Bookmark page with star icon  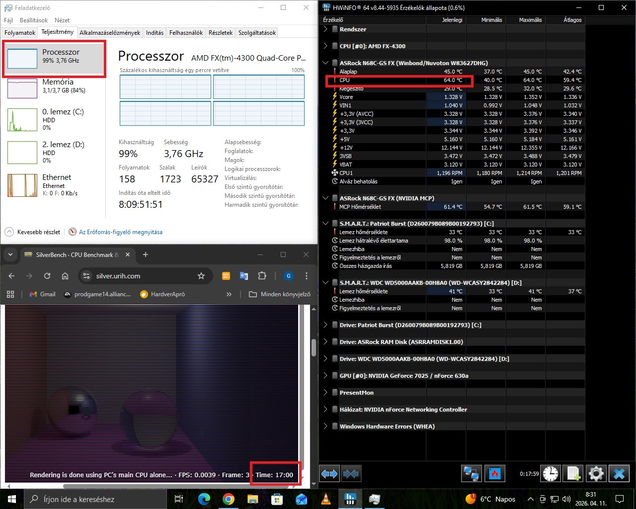point(201,276)
